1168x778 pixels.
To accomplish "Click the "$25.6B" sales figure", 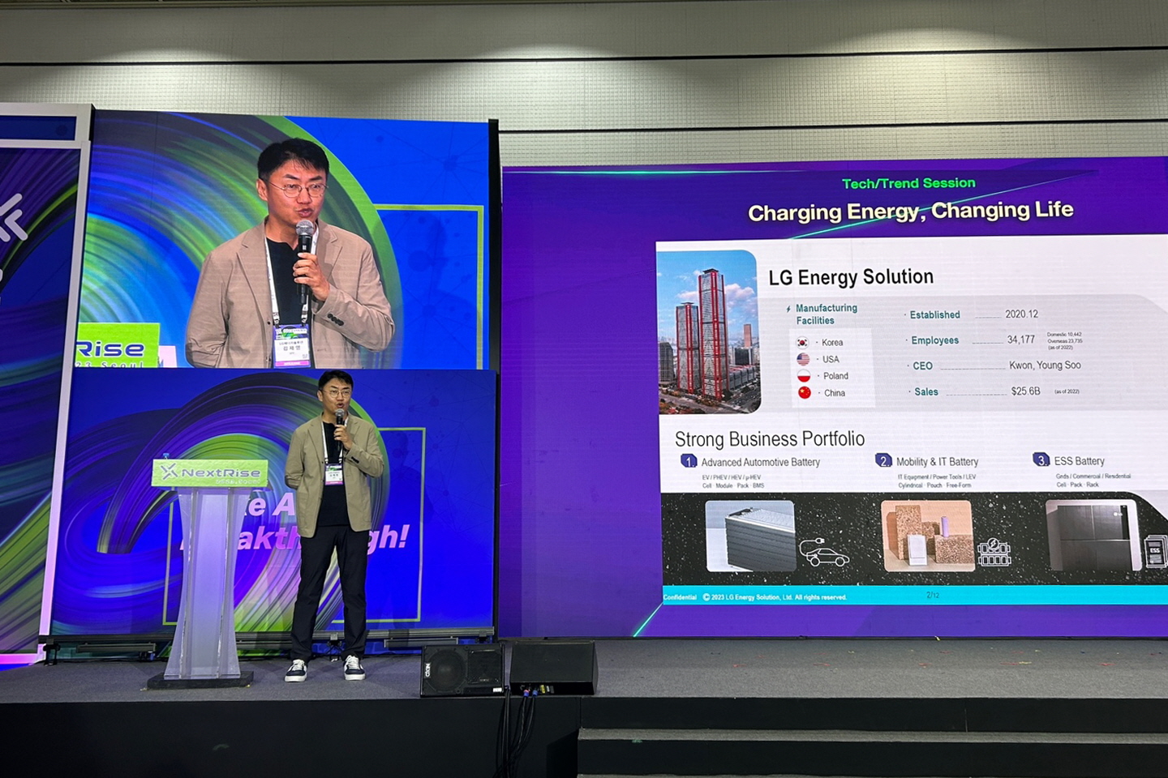I will coord(1025,391).
